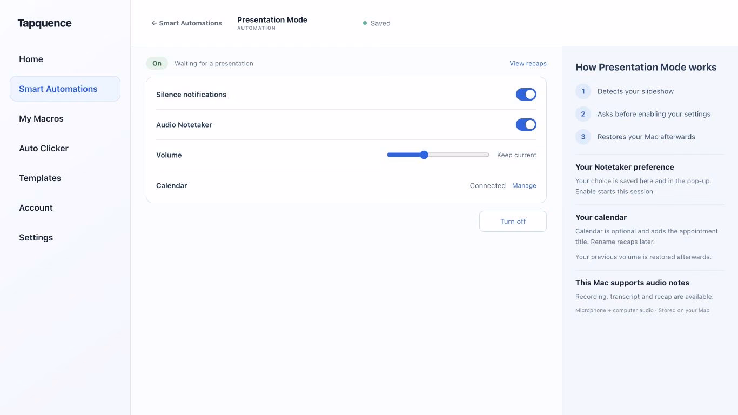Click the 'Keep current' volume label
Screen dimensions: 738x415
516,155
